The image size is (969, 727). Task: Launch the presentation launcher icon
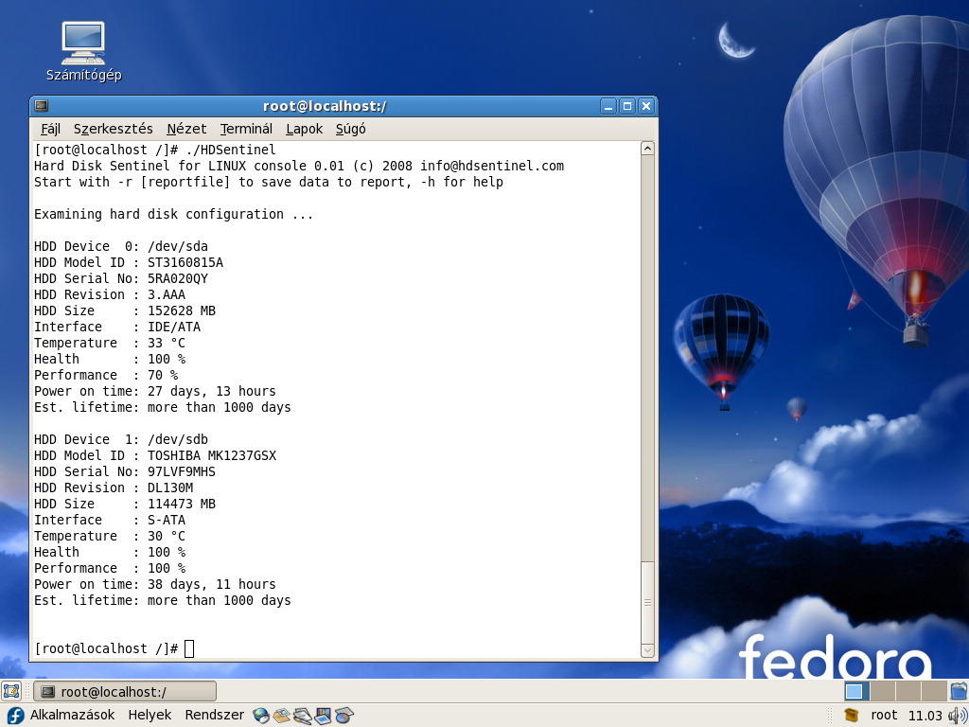[x=324, y=716]
